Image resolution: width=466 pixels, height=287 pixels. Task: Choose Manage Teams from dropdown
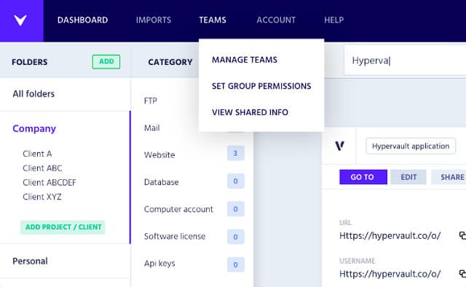click(x=245, y=60)
